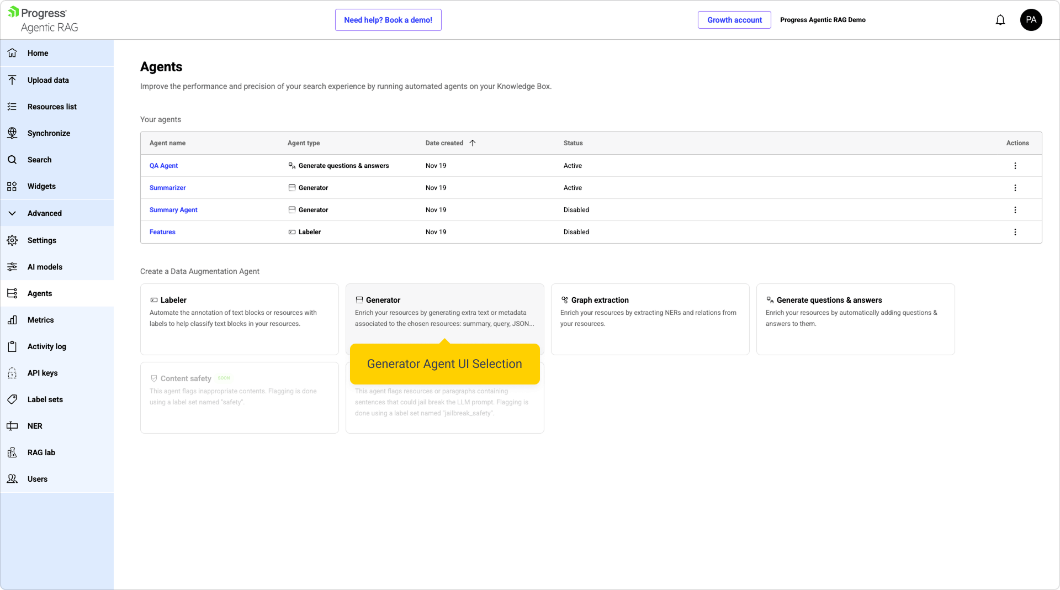The image size is (1060, 590).
Task: Select the Widgets icon in sidebar
Action: pos(12,186)
